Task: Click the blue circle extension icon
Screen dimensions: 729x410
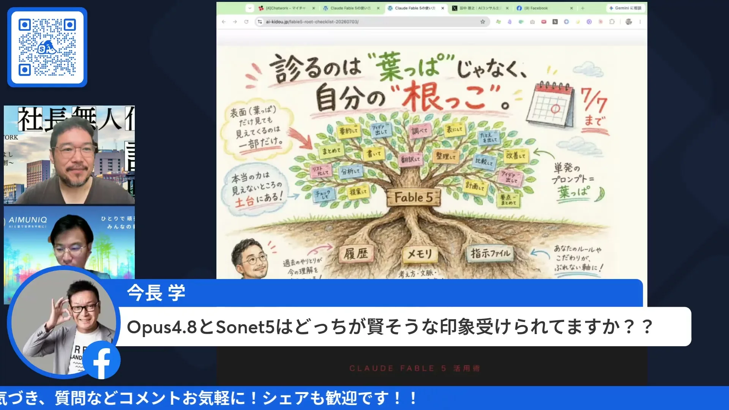Action: 566,22
